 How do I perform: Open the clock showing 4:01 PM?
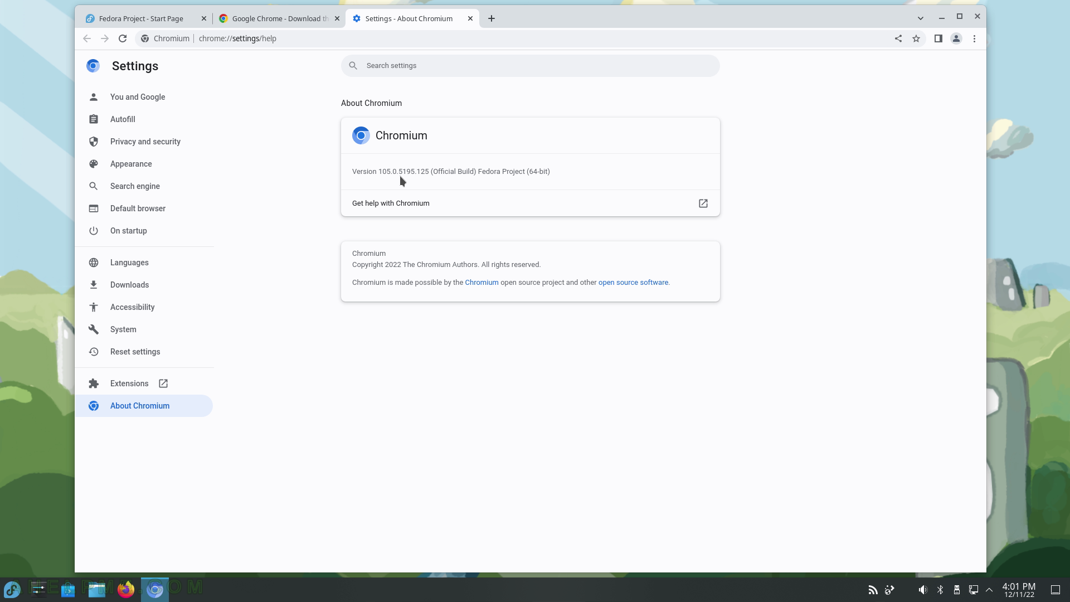pos(1019,590)
